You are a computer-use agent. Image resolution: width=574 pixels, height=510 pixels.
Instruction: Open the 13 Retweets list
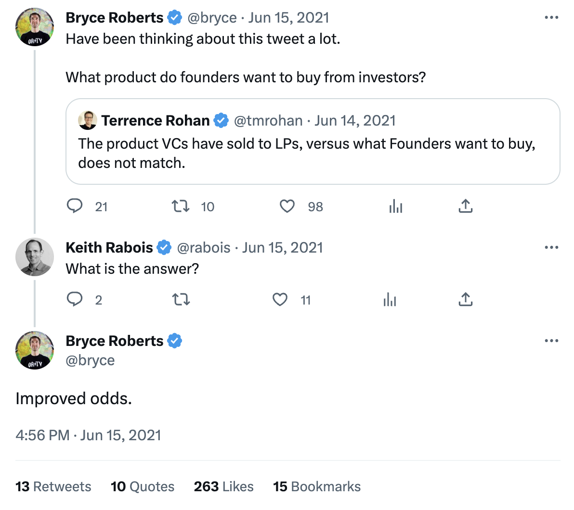[x=53, y=486]
